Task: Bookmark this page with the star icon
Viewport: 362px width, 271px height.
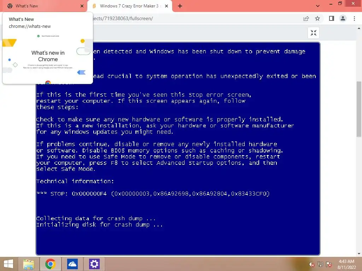Action: click(x=317, y=18)
